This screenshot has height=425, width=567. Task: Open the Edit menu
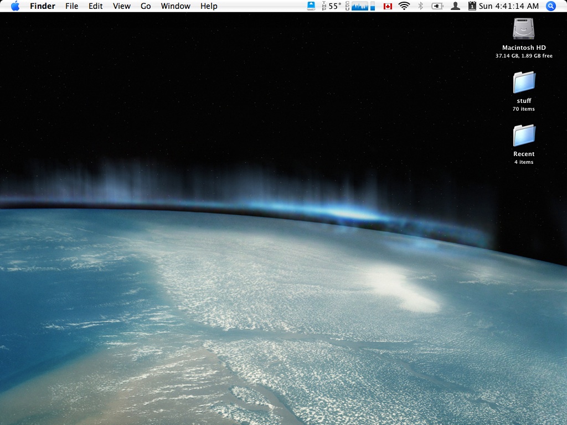(95, 6)
